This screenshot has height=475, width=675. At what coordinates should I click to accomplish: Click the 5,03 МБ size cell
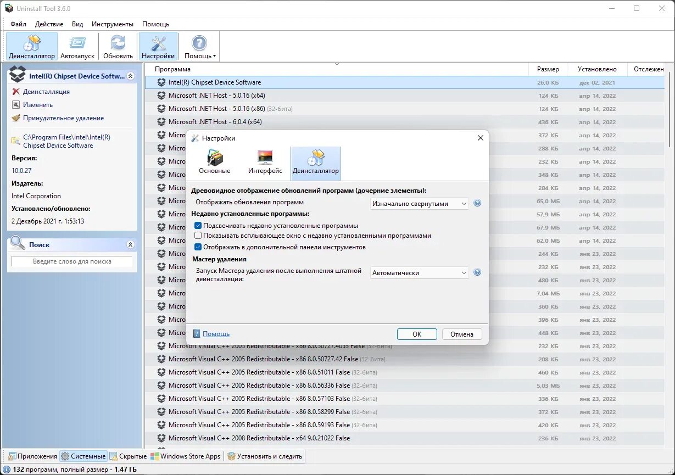coord(548,385)
